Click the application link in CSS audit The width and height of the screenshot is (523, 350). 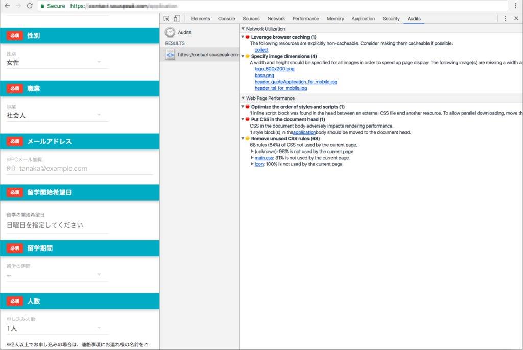coord(304,132)
